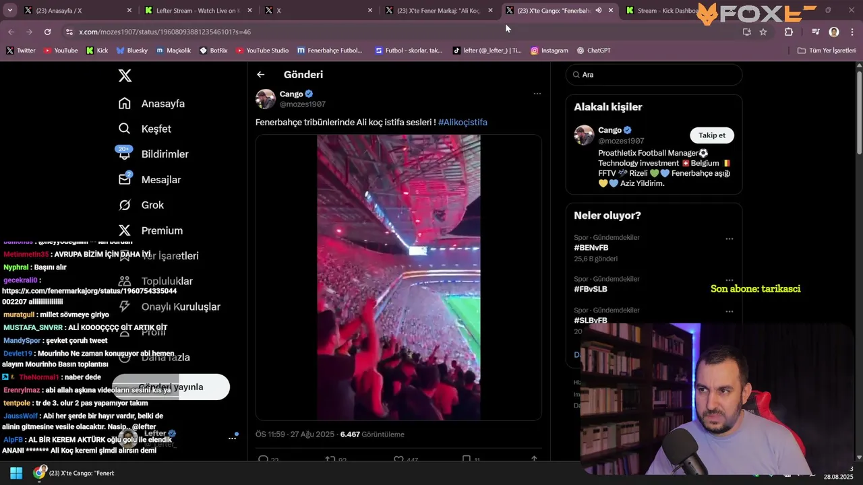Viewport: 863px width, 485px height.
Task: Open more options for #SLBvFB trend
Action: (x=729, y=311)
